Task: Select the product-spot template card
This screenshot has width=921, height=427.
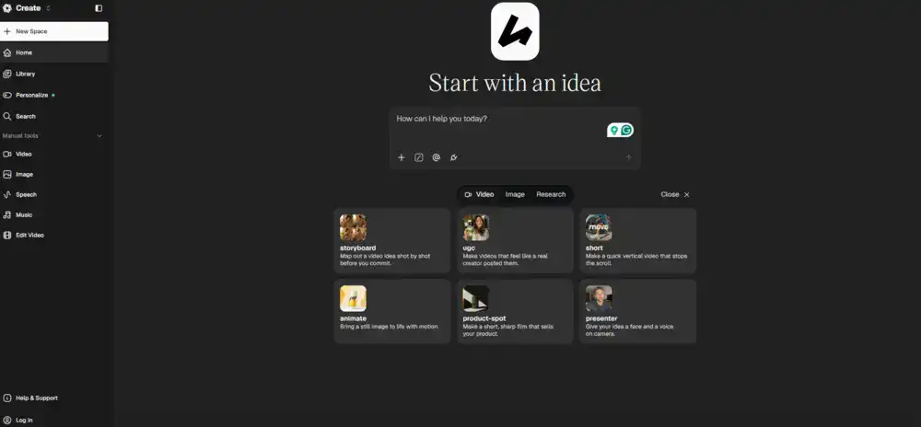Action: [515, 311]
